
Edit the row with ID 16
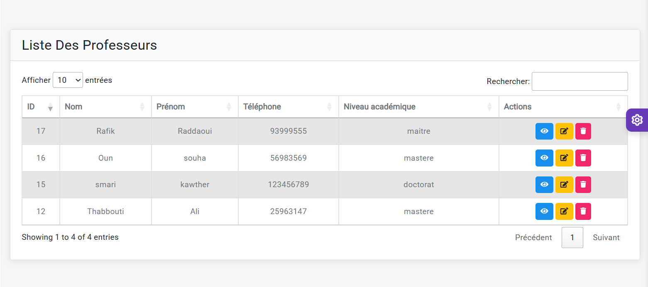pos(564,158)
